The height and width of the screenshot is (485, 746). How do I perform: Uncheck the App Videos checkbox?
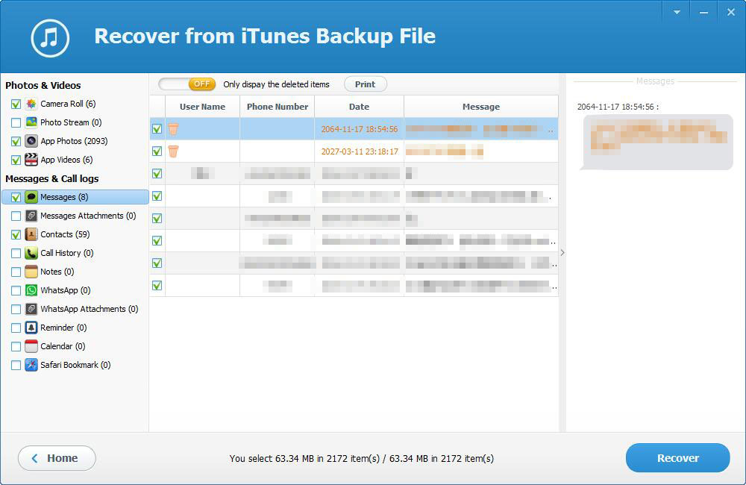16,160
